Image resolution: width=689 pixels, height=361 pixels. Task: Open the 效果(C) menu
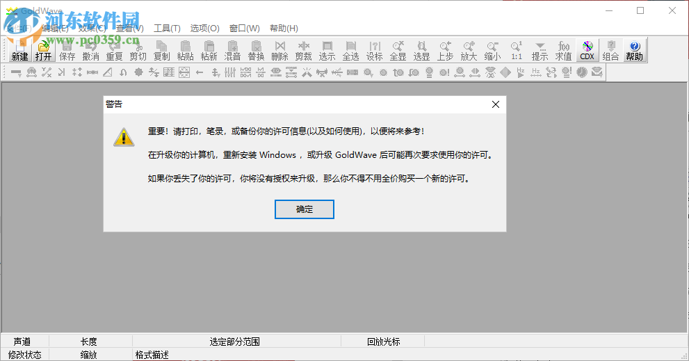[x=92, y=28]
